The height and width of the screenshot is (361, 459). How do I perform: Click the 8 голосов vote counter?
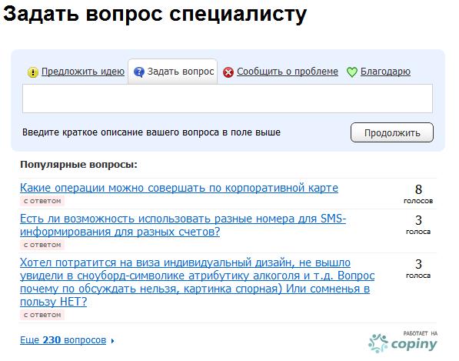(x=418, y=194)
